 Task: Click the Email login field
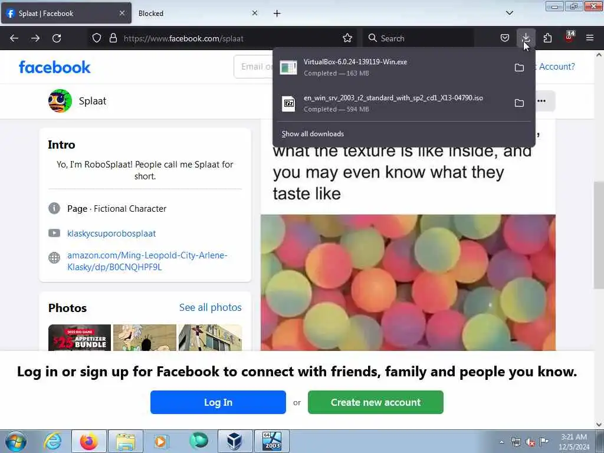[254, 67]
